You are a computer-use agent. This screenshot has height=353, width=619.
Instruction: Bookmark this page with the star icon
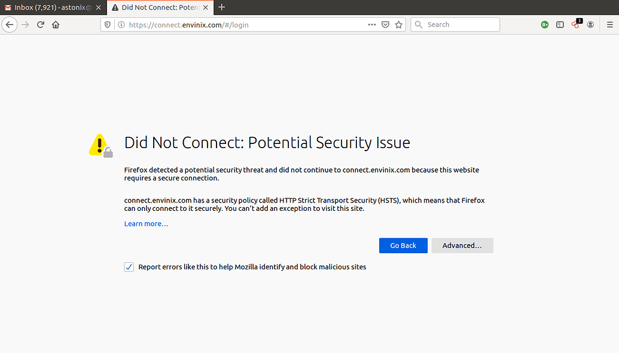[x=399, y=24]
